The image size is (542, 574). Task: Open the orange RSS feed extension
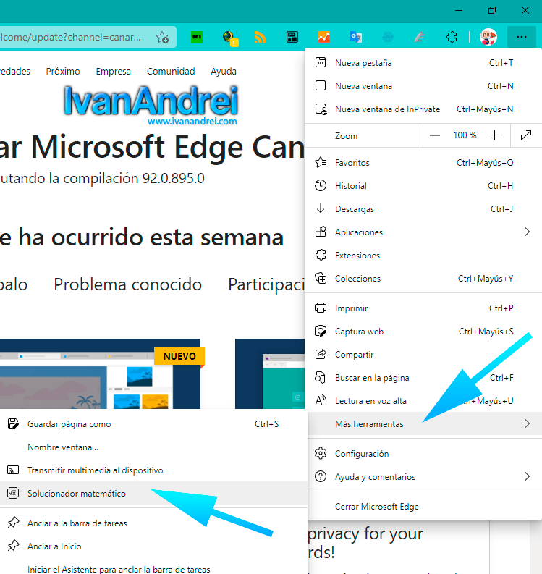[x=261, y=37]
